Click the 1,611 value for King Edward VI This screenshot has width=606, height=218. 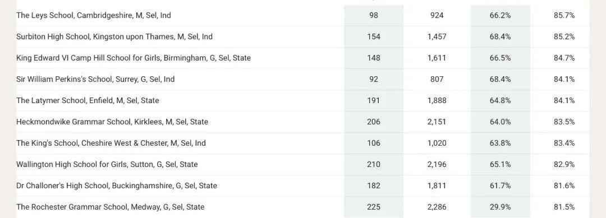click(x=437, y=58)
